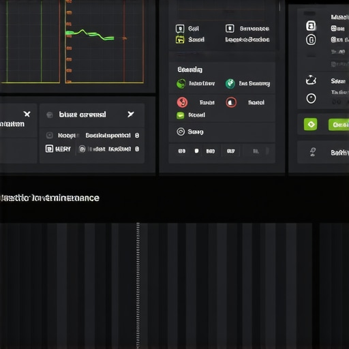Viewport: 349px width, 349px height.
Task: Click the small green rounded square icon below the red face
Action: [181, 115]
